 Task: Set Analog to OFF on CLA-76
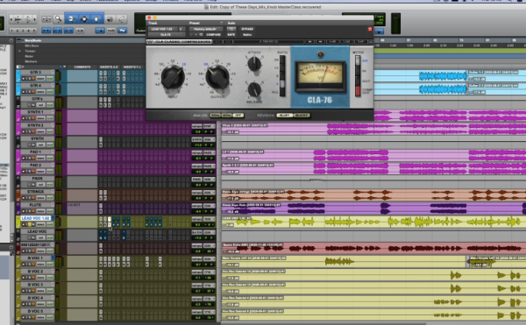(238, 116)
